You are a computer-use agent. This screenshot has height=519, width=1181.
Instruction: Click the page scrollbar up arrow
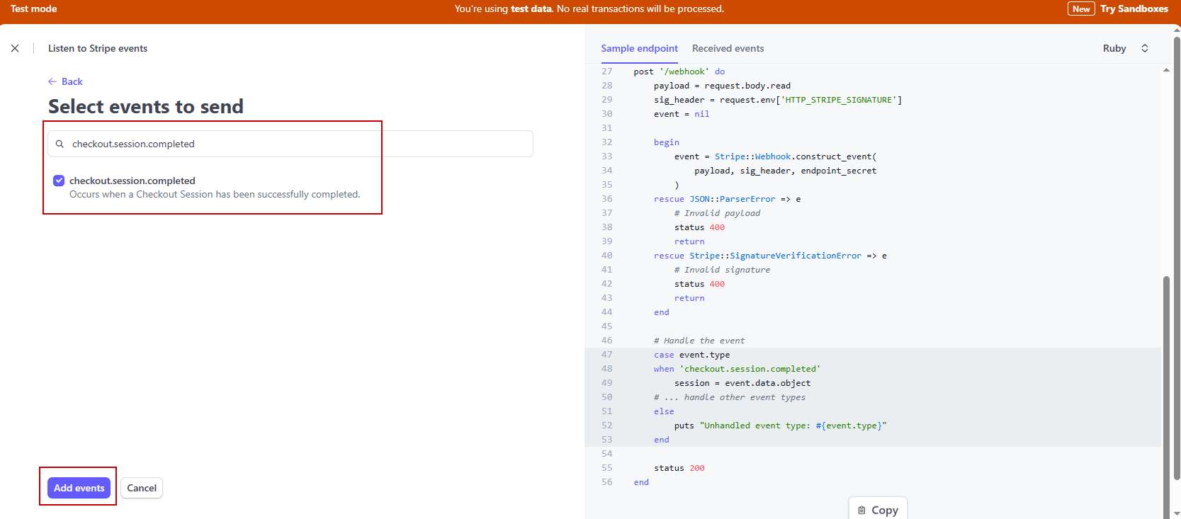click(x=1177, y=30)
